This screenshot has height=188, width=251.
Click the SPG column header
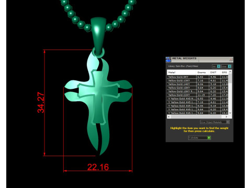[224, 73]
